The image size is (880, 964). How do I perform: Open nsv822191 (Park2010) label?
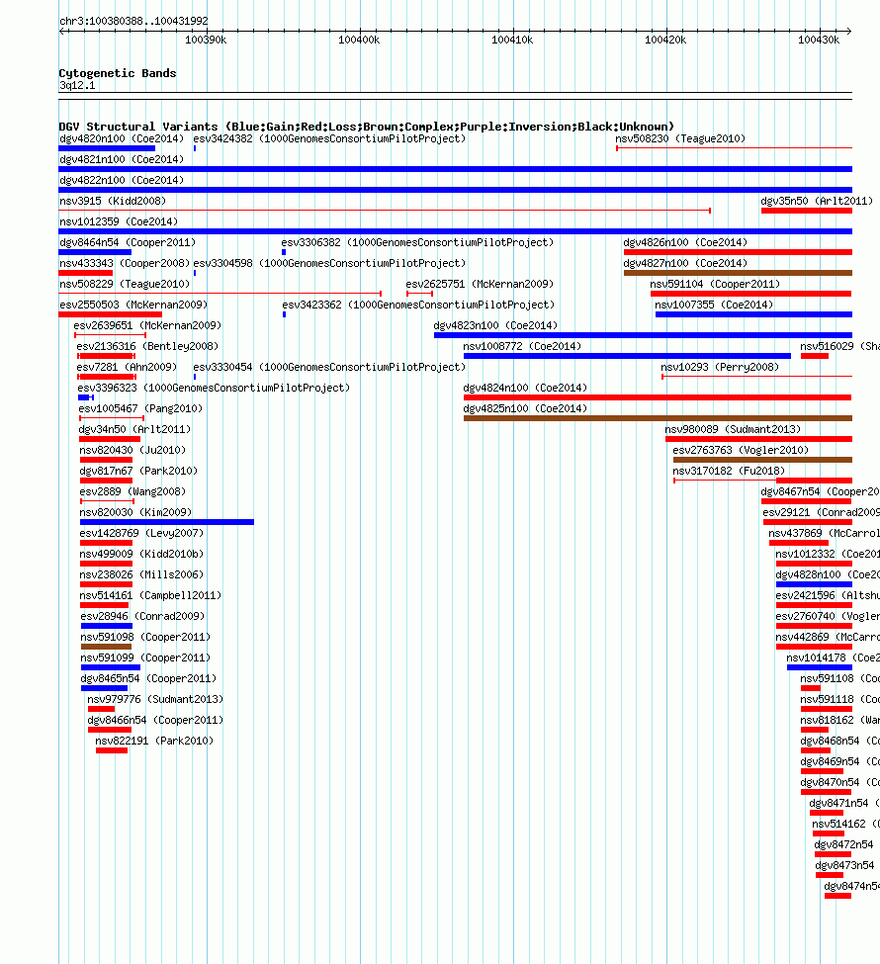[153, 742]
